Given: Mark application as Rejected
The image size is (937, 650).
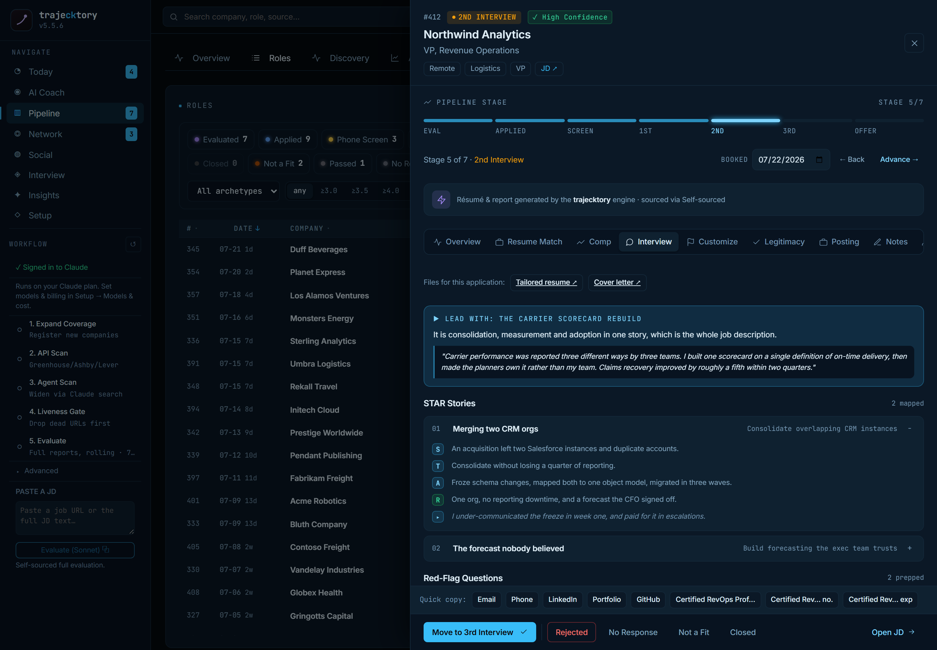Looking at the screenshot, I should point(571,632).
